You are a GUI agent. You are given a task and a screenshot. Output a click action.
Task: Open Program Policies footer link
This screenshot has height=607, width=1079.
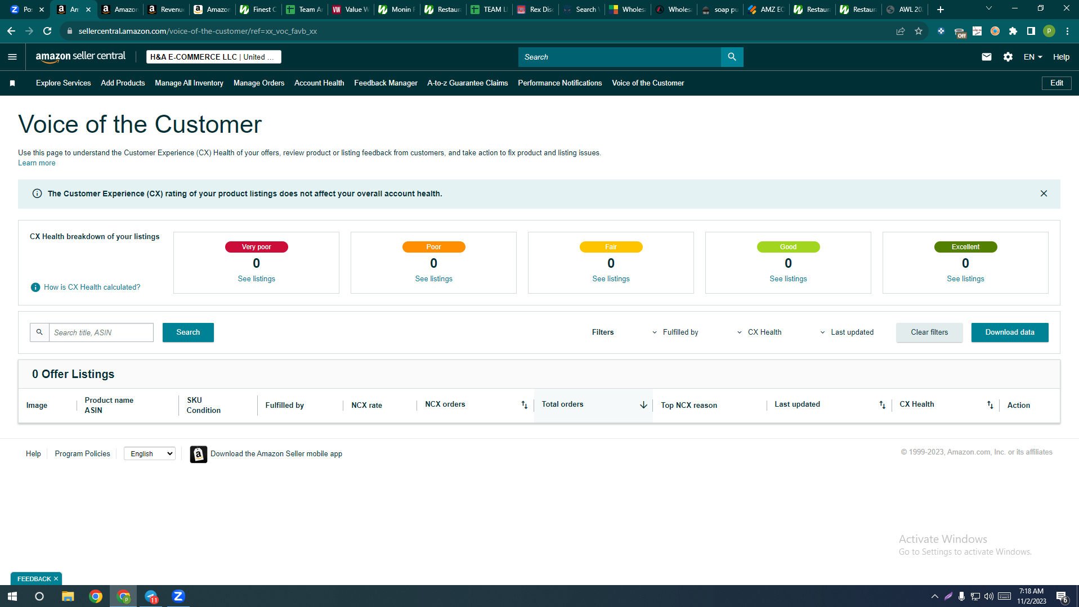pyautogui.click(x=83, y=454)
